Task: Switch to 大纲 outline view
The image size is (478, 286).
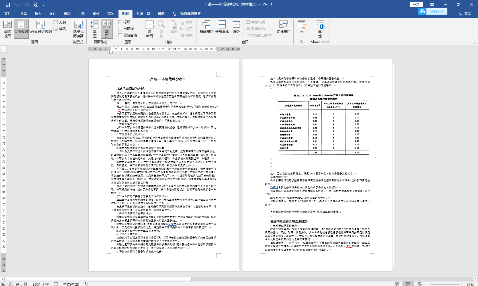Action: 60,22
